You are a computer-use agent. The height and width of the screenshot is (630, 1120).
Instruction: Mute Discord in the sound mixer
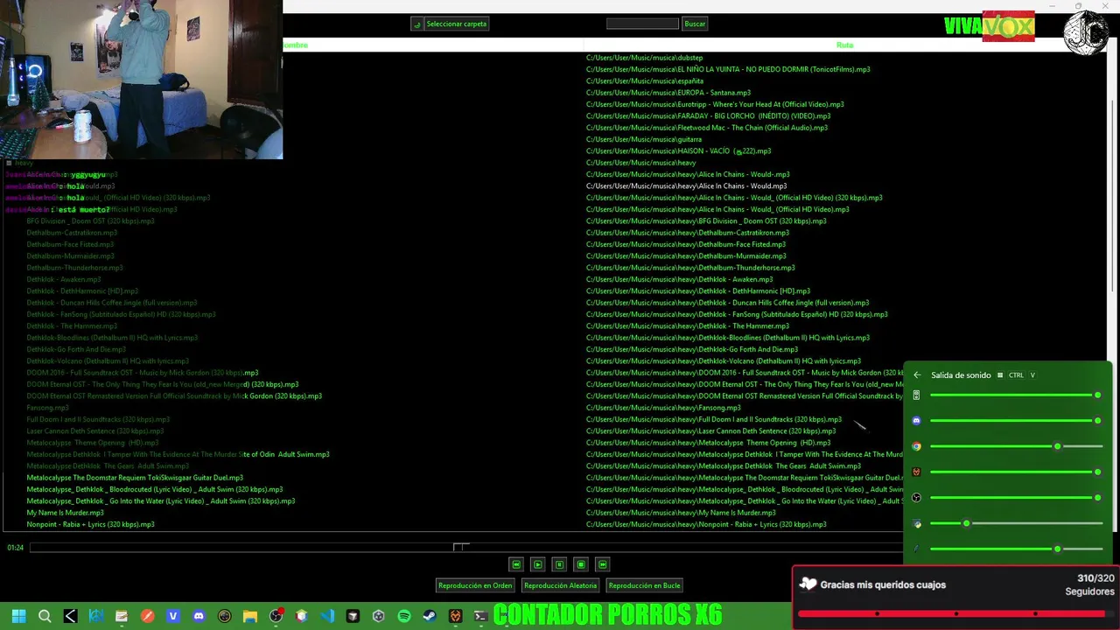pyautogui.click(x=916, y=421)
